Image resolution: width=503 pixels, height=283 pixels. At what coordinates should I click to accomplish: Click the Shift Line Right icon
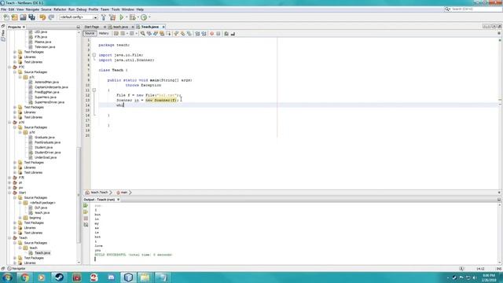pos(204,33)
